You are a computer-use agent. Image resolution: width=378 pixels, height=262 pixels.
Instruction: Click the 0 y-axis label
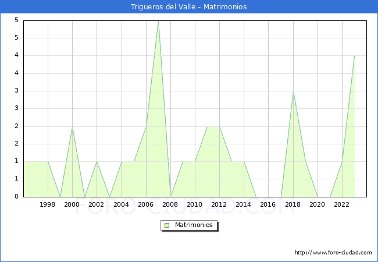[17, 197]
